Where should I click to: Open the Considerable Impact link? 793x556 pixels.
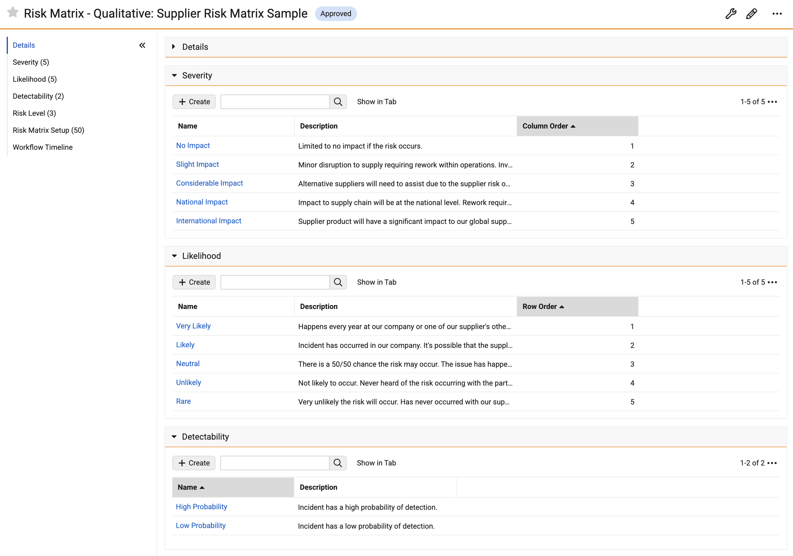pos(209,183)
